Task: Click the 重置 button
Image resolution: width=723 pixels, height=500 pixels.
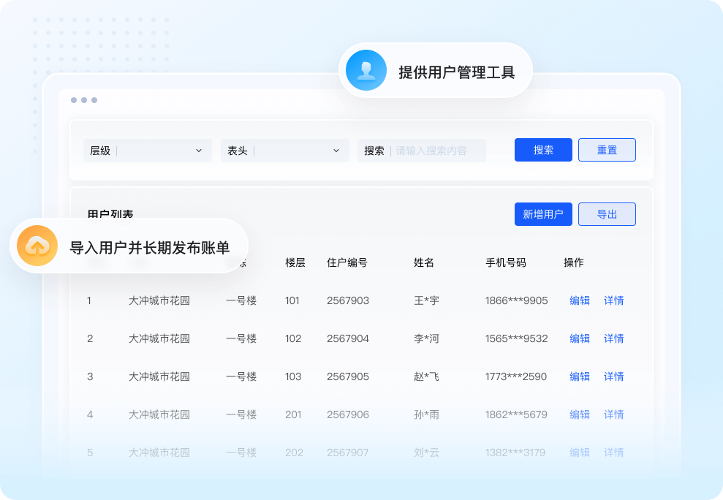Action: 607,150
